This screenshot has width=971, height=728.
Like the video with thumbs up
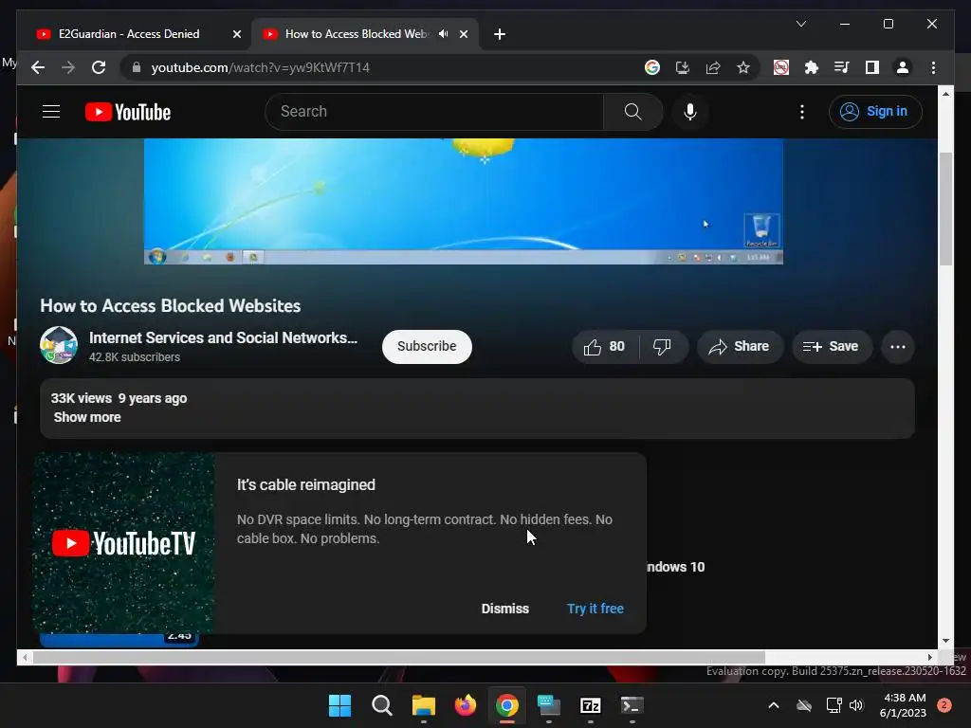click(604, 347)
